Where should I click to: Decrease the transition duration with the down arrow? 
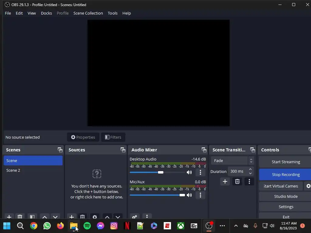(x=250, y=173)
